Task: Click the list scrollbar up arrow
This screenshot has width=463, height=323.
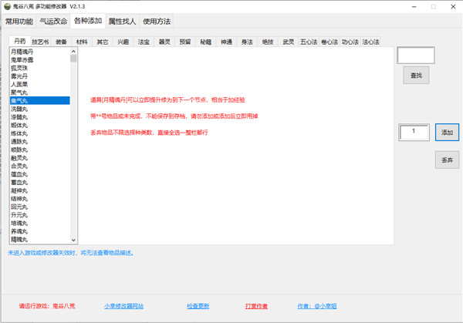Action: pyautogui.click(x=74, y=51)
